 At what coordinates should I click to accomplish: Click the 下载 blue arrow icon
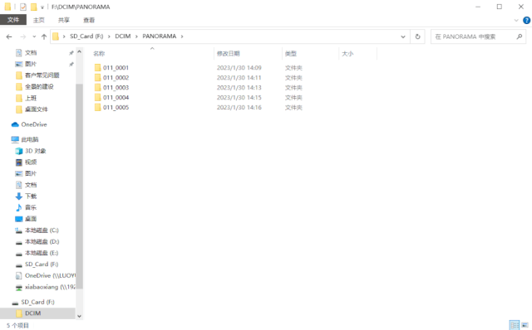click(19, 196)
